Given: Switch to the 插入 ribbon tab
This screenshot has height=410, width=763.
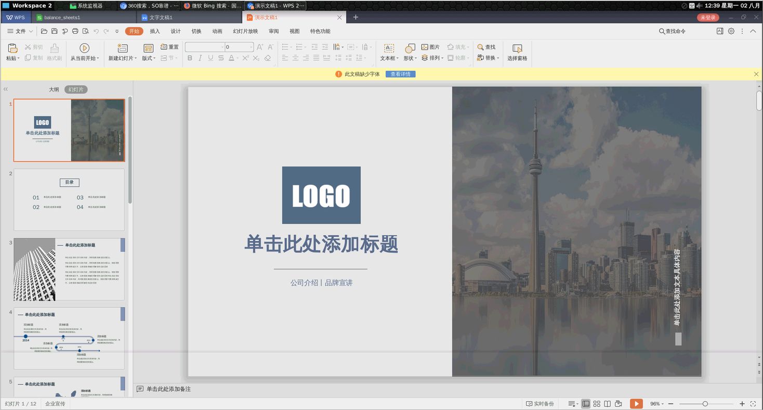Looking at the screenshot, I should coord(154,31).
